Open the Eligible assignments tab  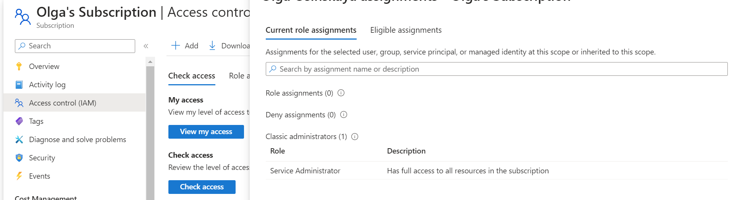[406, 30]
